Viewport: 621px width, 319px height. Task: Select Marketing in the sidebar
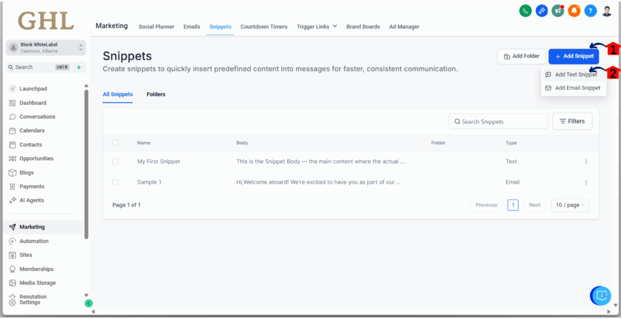(43, 227)
